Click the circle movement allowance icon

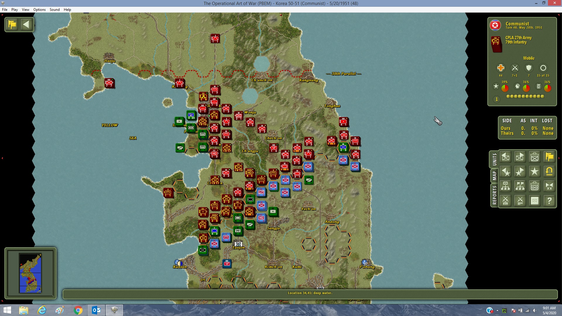pyautogui.click(x=543, y=68)
